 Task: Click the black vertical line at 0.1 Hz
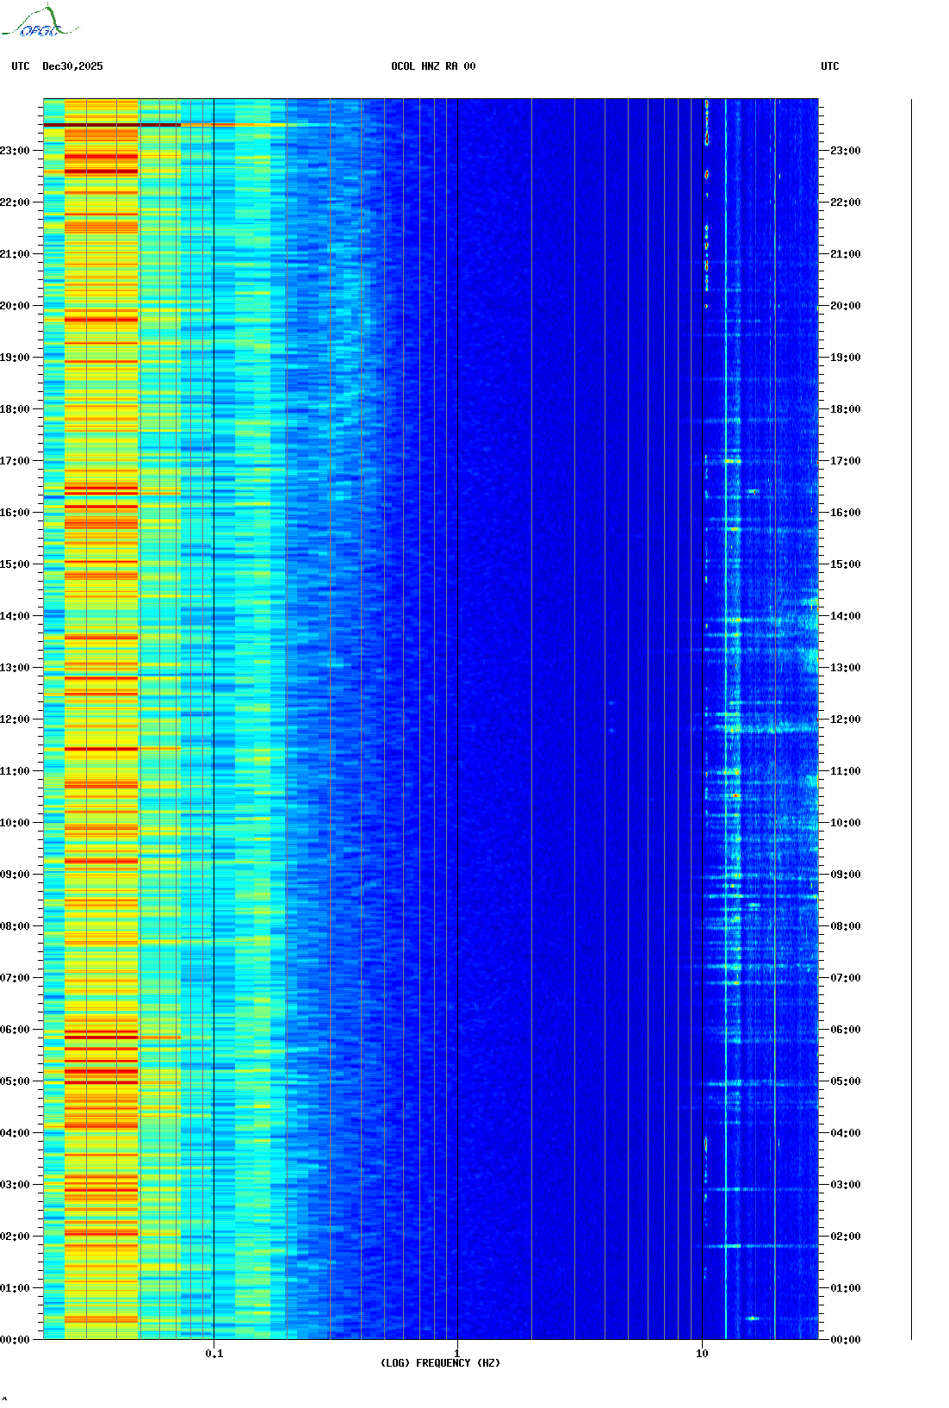pos(214,689)
